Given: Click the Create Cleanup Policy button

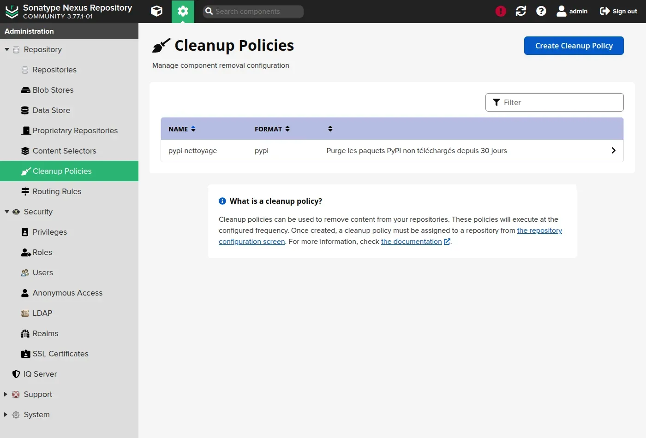Looking at the screenshot, I should [574, 46].
